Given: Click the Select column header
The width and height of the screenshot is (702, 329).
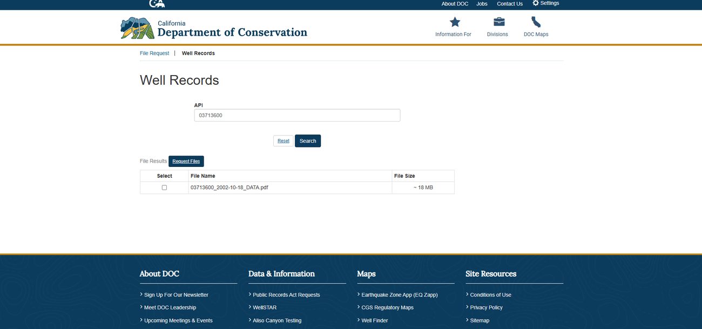Looking at the screenshot, I should pyautogui.click(x=165, y=176).
